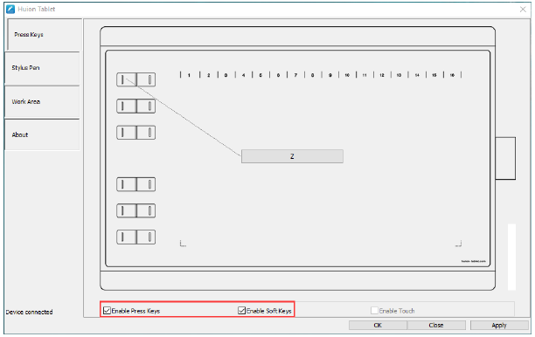Screen dimensions: 535x337
Task: Click the Enable Touch checkbox
Action: coord(374,311)
